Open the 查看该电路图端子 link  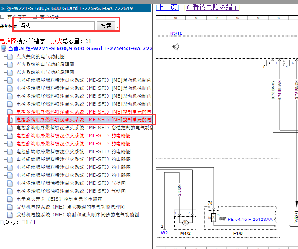click(212, 7)
